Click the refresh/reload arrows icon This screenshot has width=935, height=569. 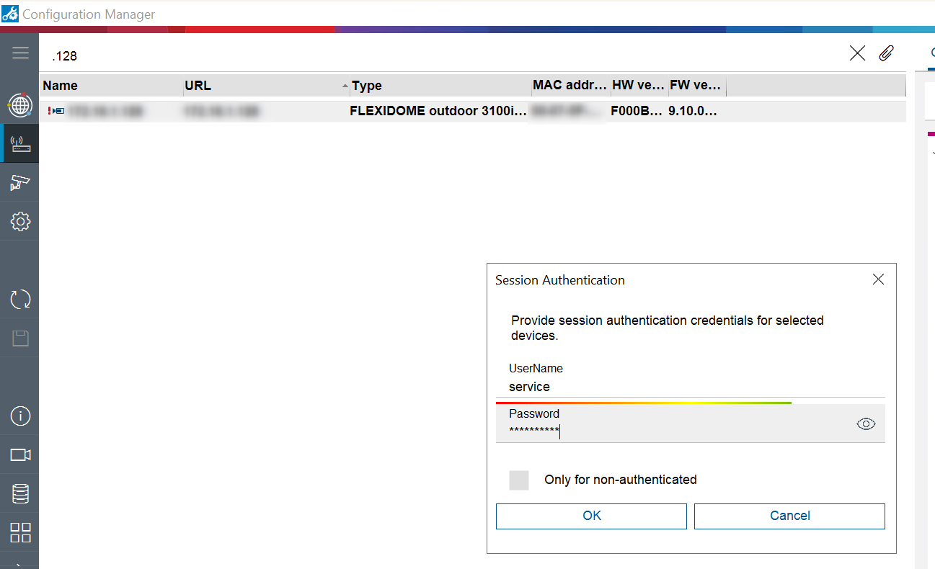tap(20, 299)
